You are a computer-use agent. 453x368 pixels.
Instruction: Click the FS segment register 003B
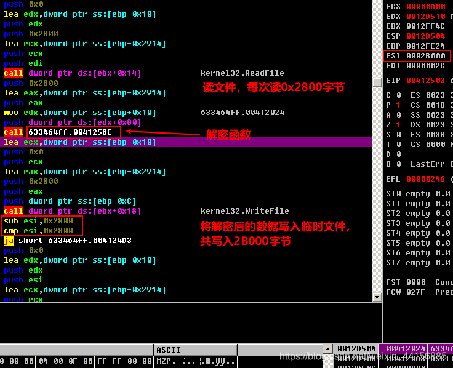click(x=435, y=134)
